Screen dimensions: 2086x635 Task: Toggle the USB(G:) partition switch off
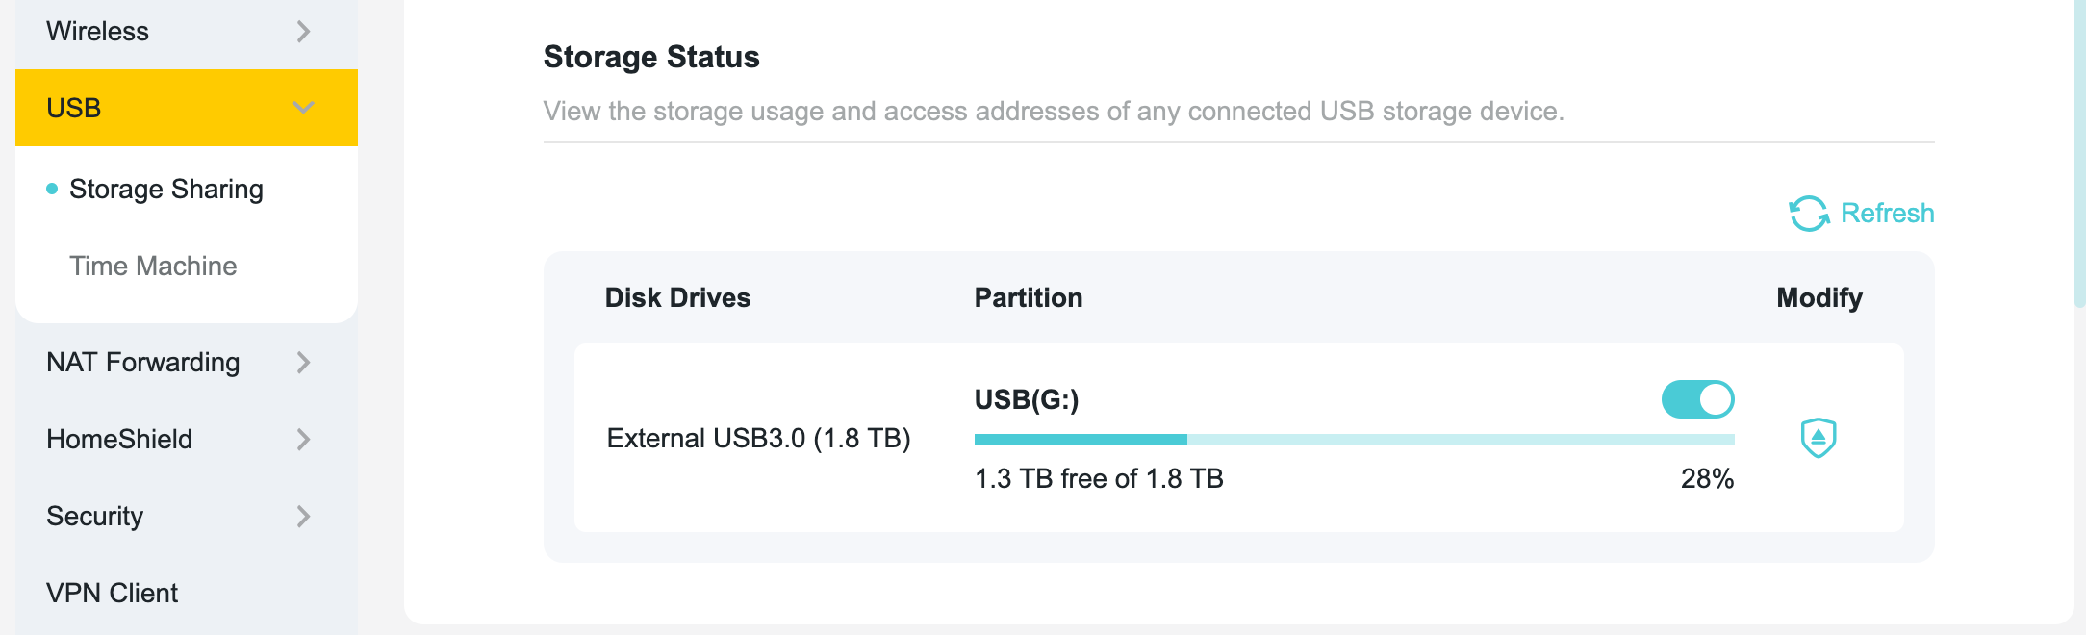(x=1697, y=399)
